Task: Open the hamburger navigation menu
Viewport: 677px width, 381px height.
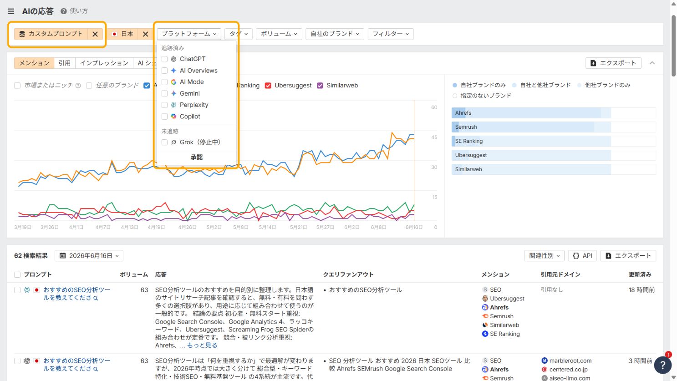Action: (x=11, y=11)
